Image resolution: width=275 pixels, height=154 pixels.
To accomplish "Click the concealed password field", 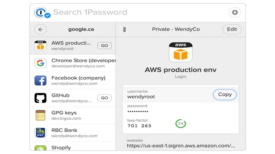I will point(181,109).
